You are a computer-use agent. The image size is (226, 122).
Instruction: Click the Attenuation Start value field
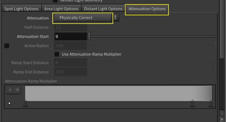(x=70, y=37)
